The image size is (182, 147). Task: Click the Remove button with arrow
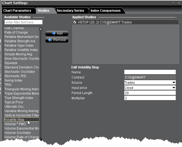[x=57, y=40]
